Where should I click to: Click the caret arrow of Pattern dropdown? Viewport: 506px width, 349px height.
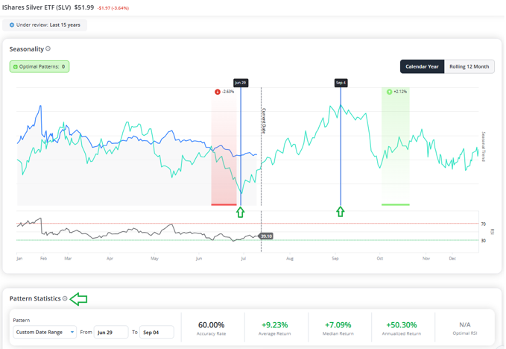72,332
